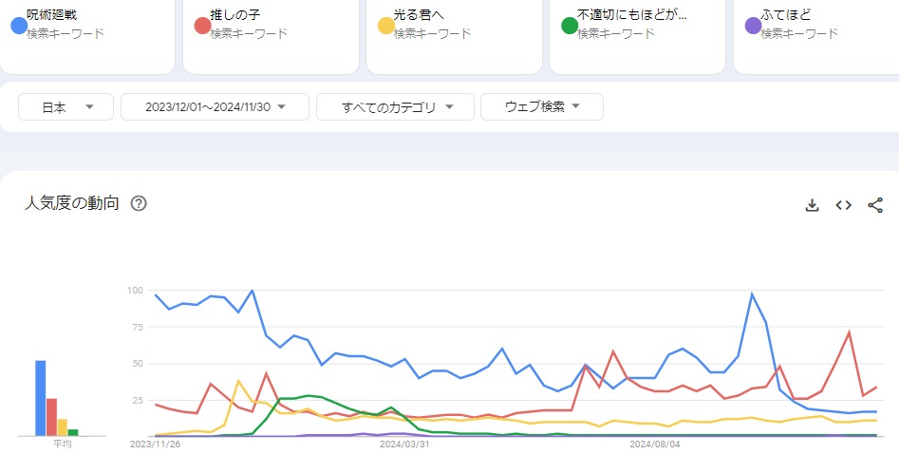Click the purple dot for ふてほど

click(x=753, y=25)
